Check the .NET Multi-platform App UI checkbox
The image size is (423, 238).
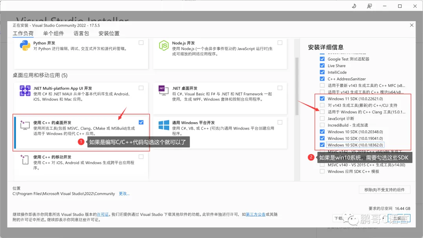141,88
